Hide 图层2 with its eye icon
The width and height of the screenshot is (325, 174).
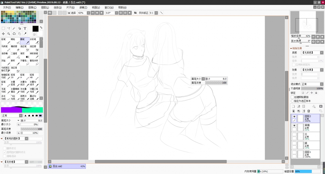[x=294, y=117]
